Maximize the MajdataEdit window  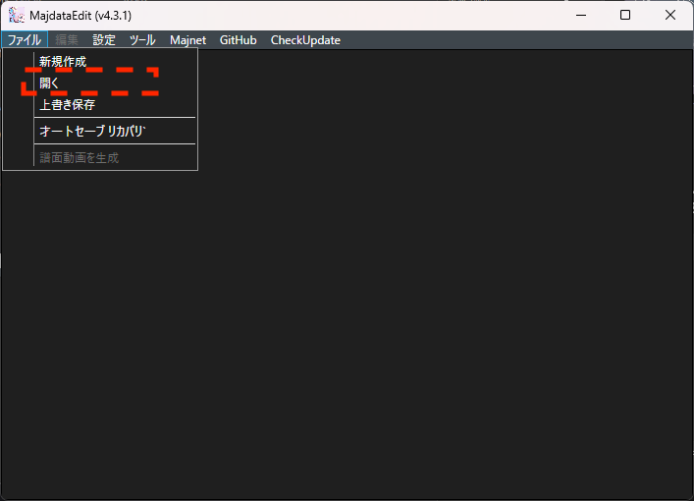pyautogui.click(x=625, y=16)
